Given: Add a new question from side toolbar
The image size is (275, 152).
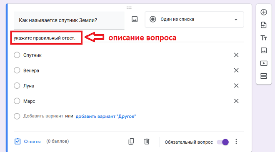Looking at the screenshot, I should coord(264,12).
